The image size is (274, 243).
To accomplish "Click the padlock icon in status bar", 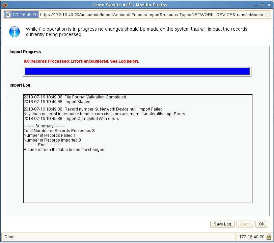I will (x=269, y=237).
